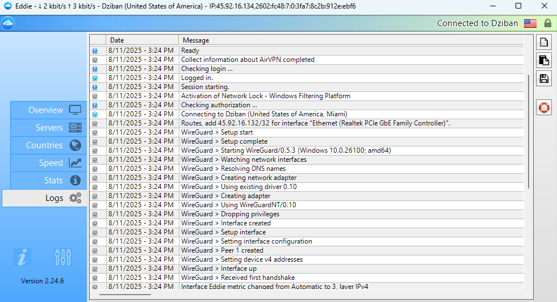Select WireGuard Setup start log entry
This screenshot has width=557, height=302.
coord(307,132)
